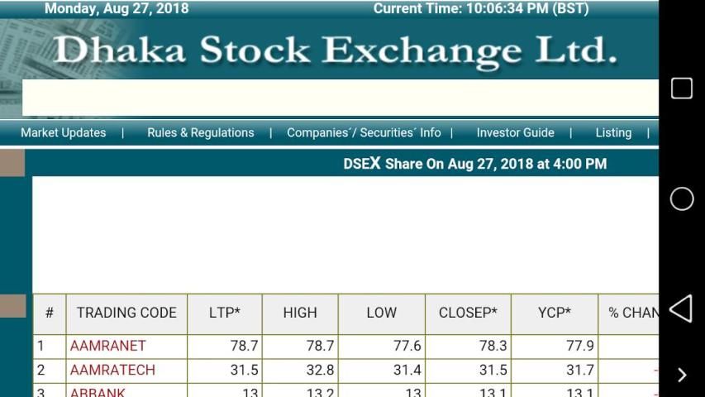Click the TRADING CODE column header
The image size is (705, 397).
126,313
